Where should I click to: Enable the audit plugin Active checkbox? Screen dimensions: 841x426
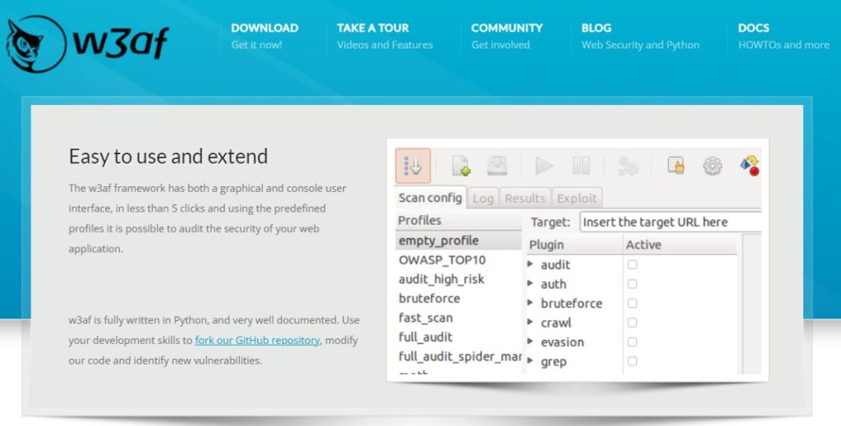632,264
